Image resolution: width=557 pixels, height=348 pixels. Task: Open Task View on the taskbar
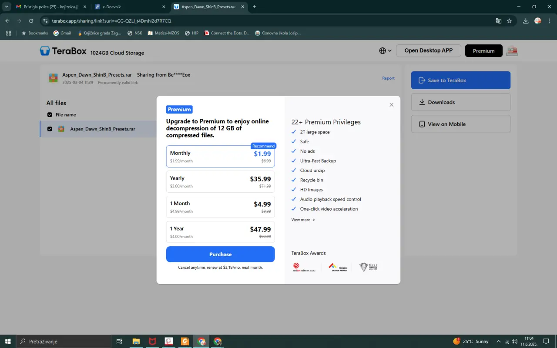[x=119, y=341]
